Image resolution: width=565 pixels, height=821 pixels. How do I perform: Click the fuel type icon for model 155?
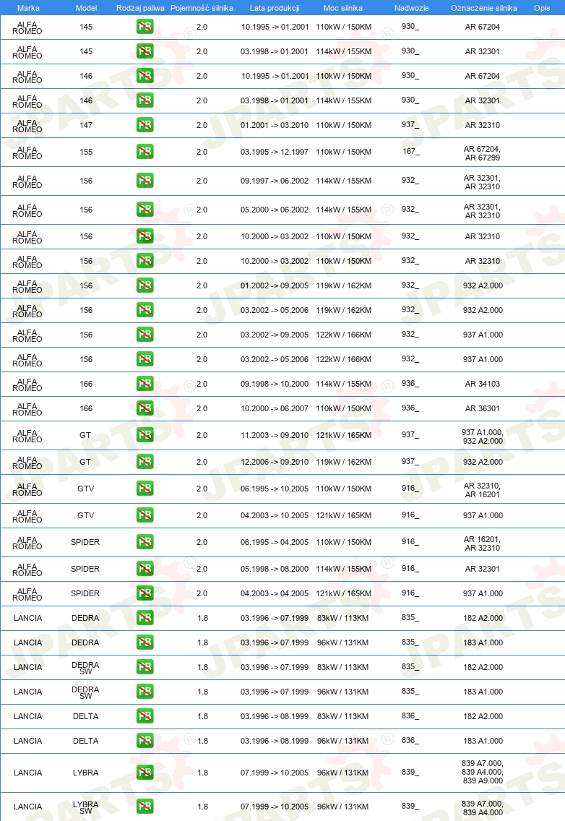click(145, 152)
